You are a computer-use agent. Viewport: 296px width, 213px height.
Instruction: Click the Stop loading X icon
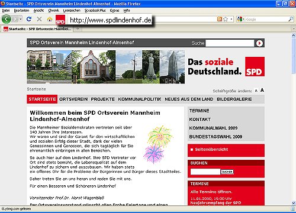click(39, 19)
